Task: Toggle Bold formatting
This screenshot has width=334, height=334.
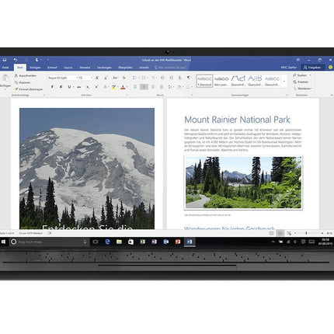Action: 52,87
